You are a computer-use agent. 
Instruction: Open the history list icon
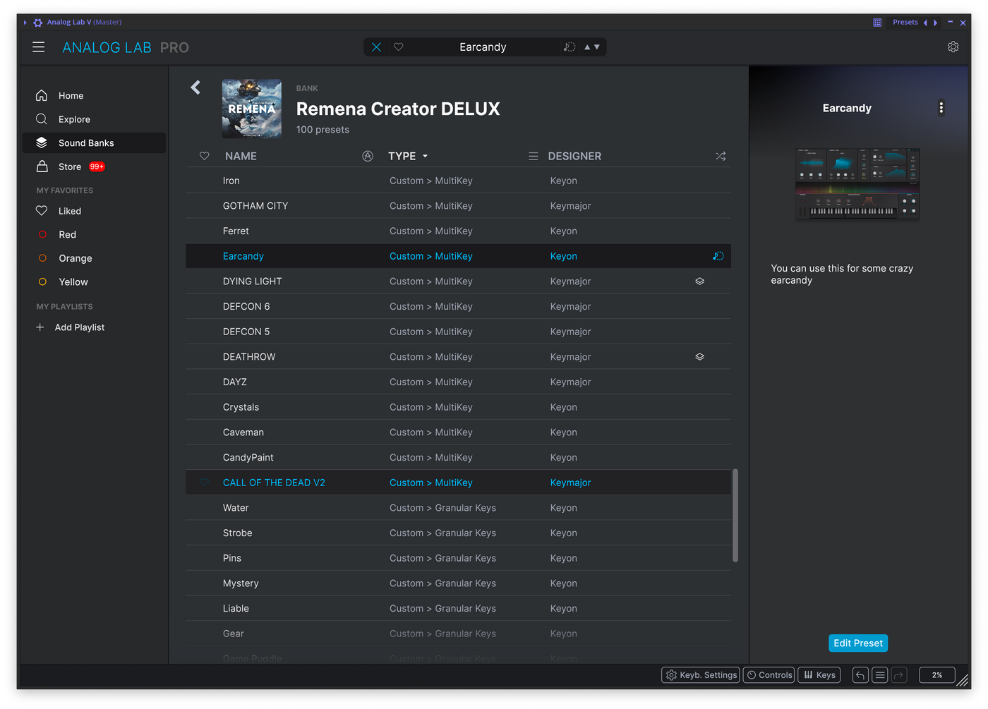879,675
